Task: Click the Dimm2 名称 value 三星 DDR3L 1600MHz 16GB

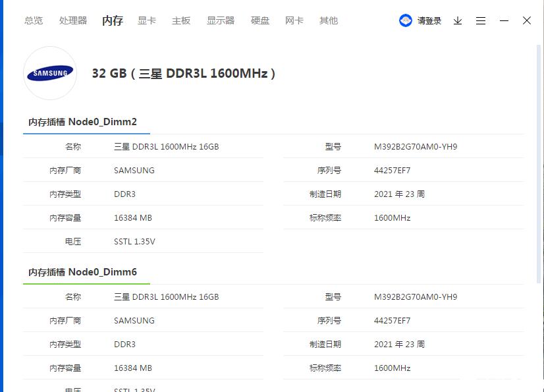Action: click(167, 146)
